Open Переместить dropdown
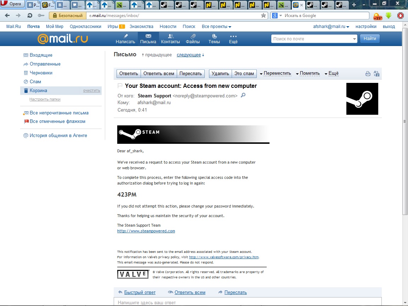This screenshot has height=306, width=408. (x=275, y=73)
